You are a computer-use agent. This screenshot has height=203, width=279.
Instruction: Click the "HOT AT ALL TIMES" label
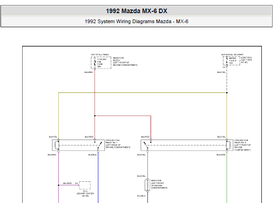click(100, 54)
